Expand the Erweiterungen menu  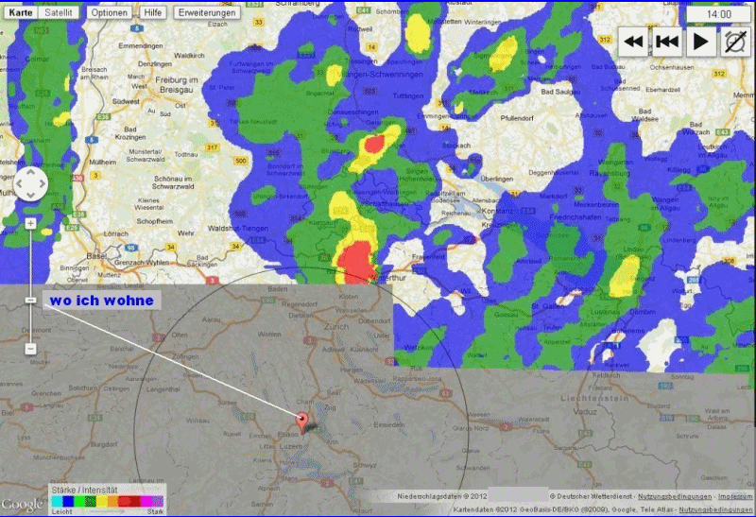(206, 13)
